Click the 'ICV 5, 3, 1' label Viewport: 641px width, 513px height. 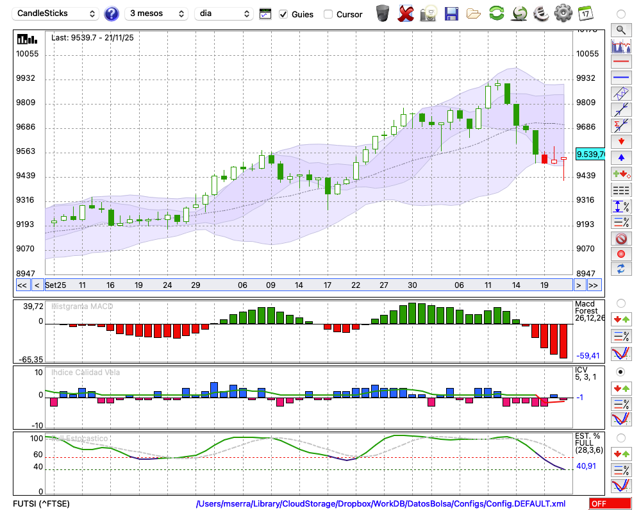point(585,373)
